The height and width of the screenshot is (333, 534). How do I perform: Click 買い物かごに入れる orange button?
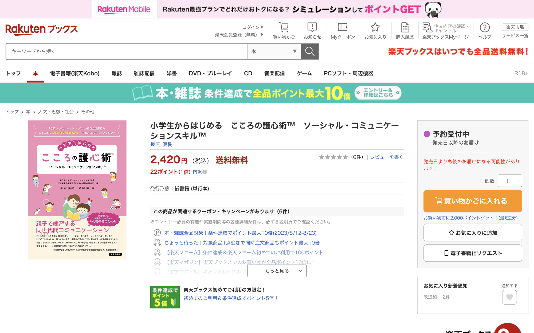point(473,201)
